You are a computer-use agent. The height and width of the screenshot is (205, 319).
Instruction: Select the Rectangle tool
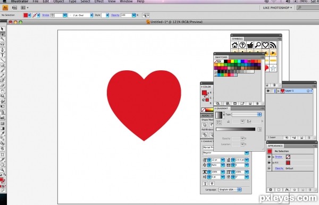click(x=2, y=65)
